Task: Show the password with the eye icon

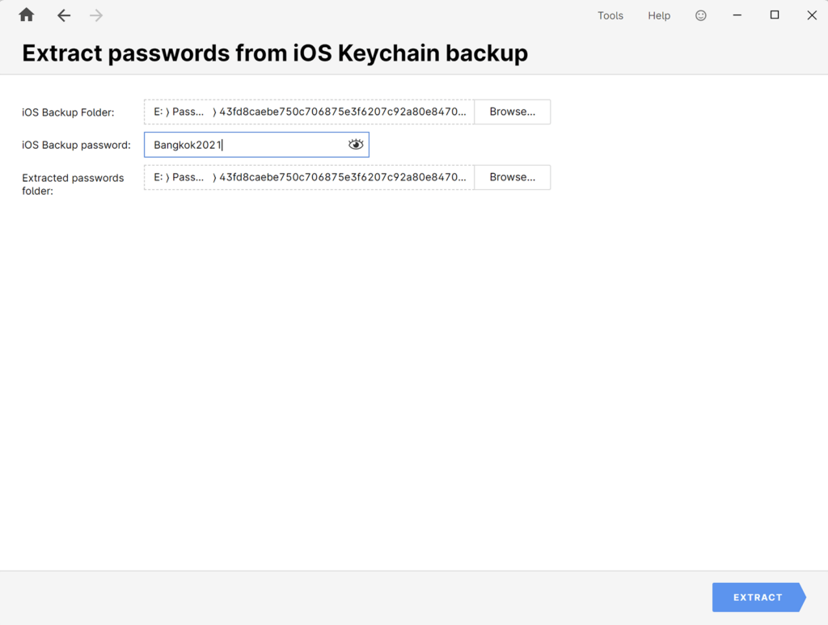Action: click(x=356, y=144)
